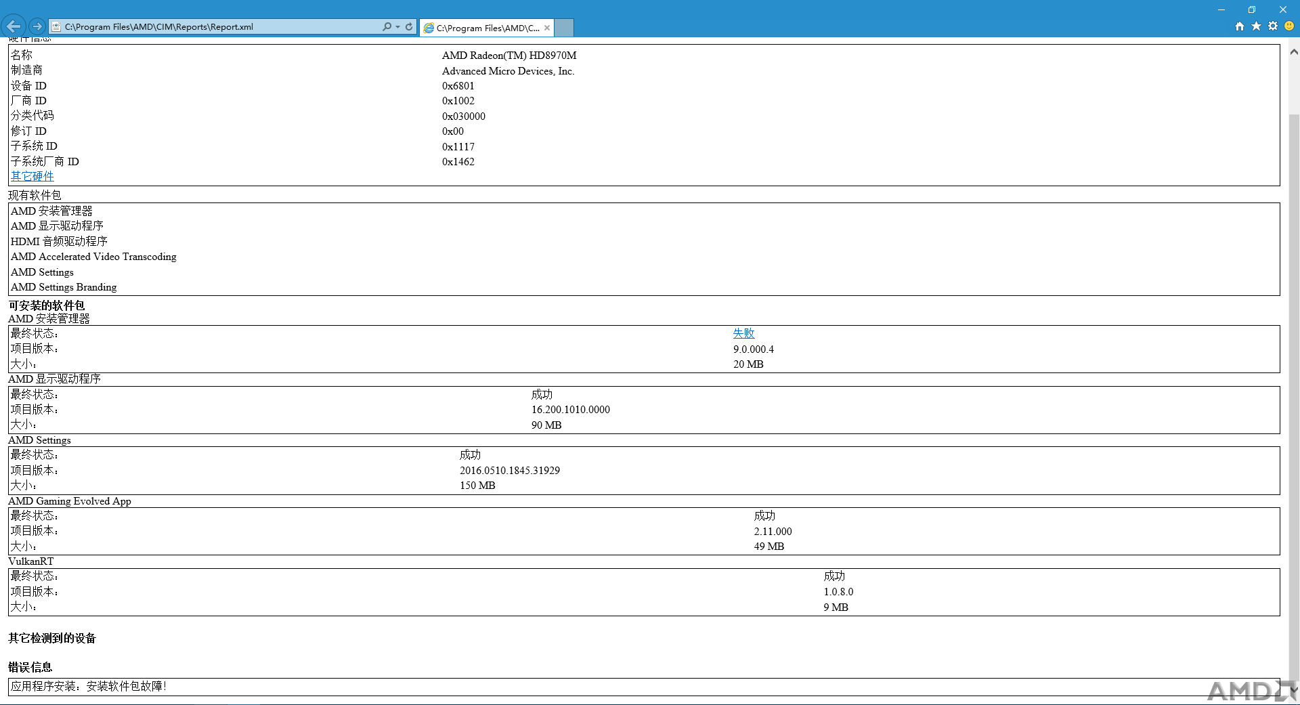Image resolution: width=1300 pixels, height=705 pixels.
Task: Click the class code 0x030000
Action: pos(464,116)
